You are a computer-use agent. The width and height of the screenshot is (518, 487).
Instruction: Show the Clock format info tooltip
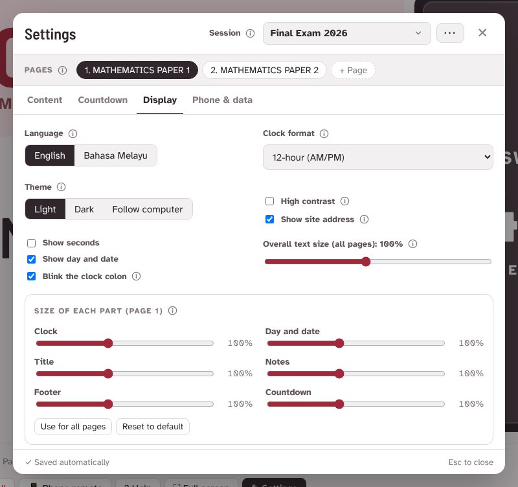pos(324,133)
